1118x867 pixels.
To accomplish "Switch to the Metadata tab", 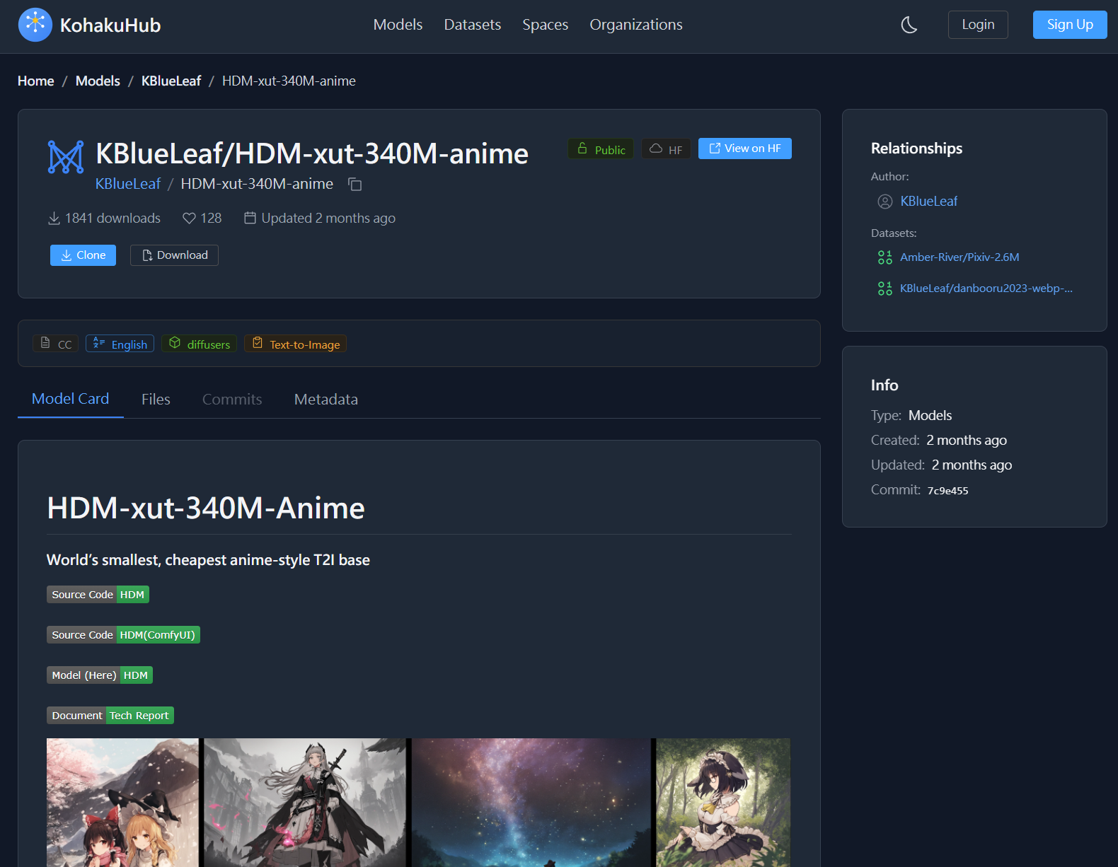I will pyautogui.click(x=325, y=400).
